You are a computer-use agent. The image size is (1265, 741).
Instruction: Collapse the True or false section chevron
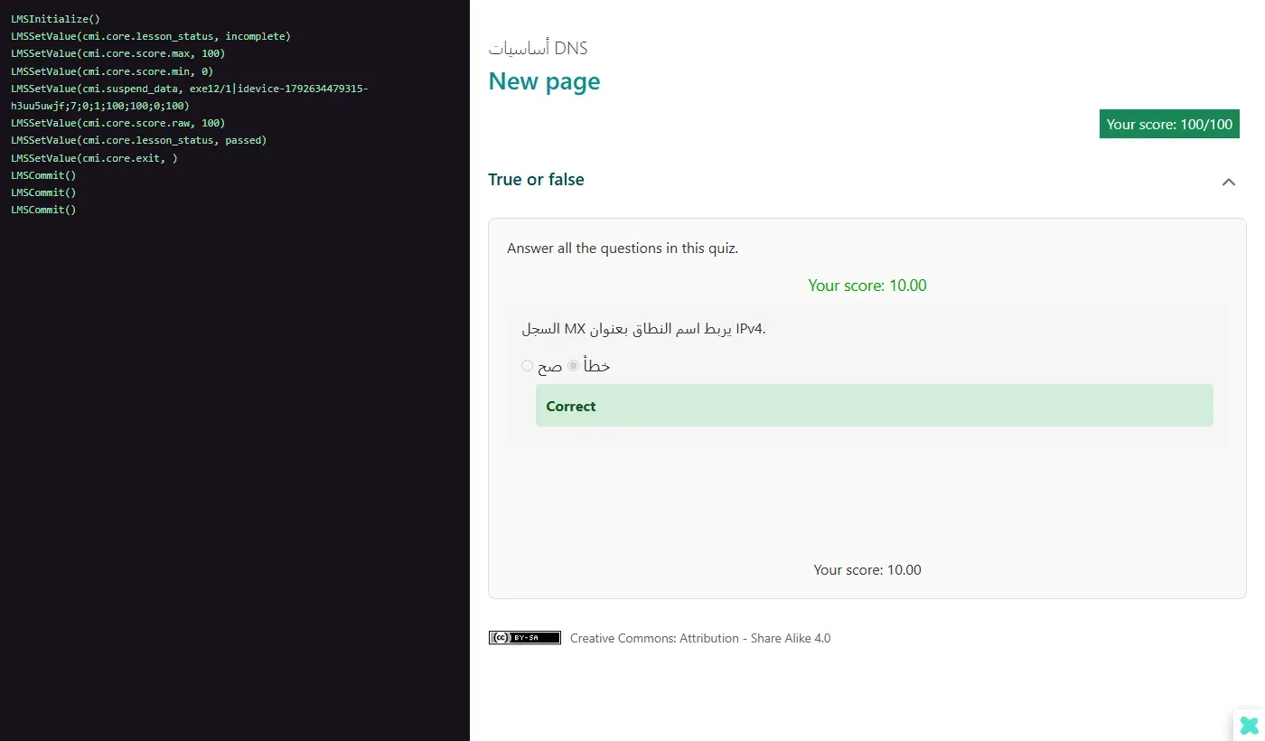point(1228,182)
